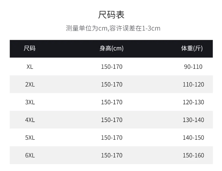The height and width of the screenshot is (171, 222).
Task: Click the height value in the XL row
Action: [x=112, y=67]
